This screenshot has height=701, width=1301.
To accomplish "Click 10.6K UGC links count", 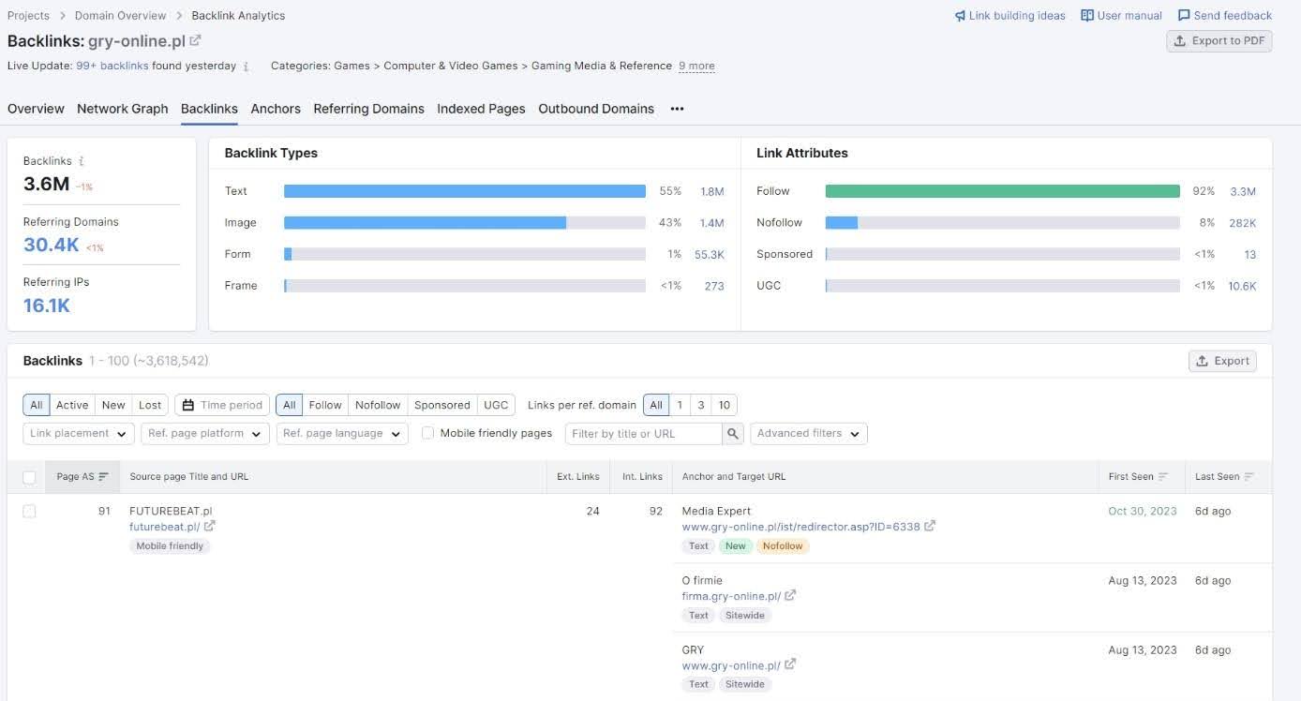I will [1242, 286].
